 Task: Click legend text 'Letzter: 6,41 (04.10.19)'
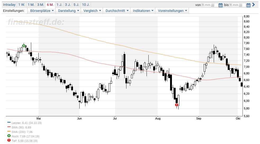(27, 123)
